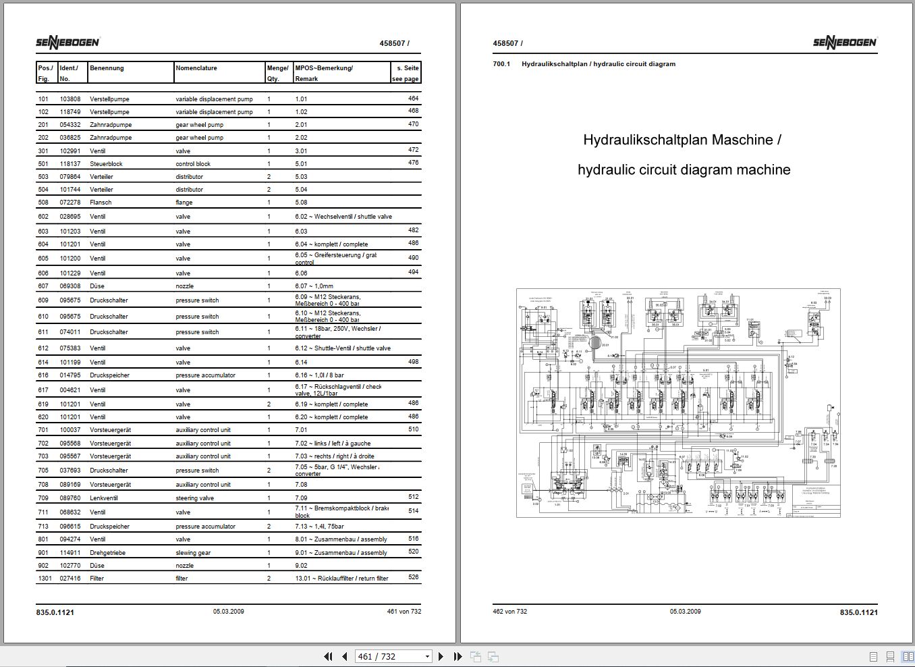Click the remark '6.16 ~ 1,0l / 8 bar'
This screenshot has width=915, height=667.
pos(319,375)
